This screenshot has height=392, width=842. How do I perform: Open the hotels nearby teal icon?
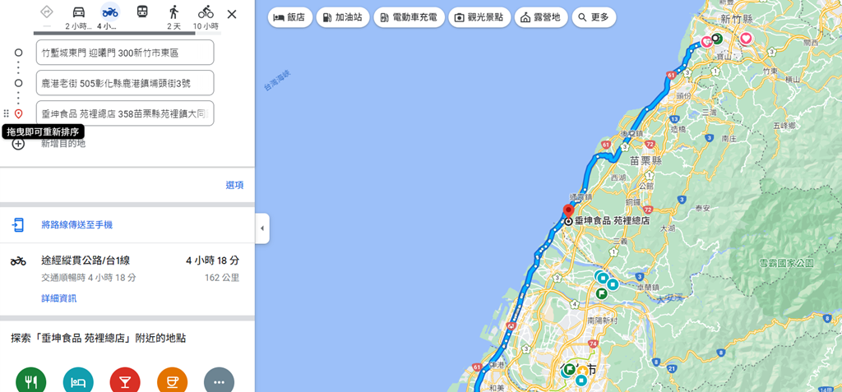tap(78, 379)
